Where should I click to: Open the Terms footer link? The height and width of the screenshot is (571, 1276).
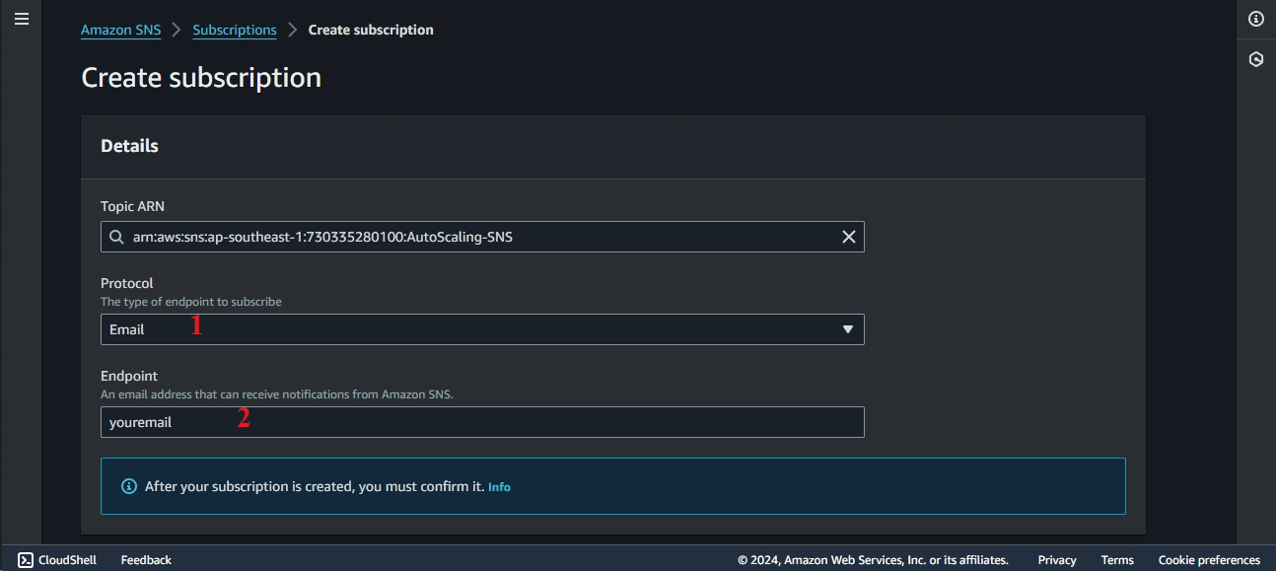pyautogui.click(x=1117, y=560)
